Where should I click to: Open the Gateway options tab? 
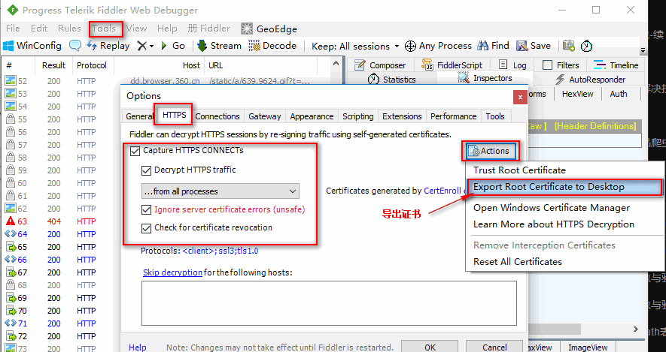click(x=265, y=116)
